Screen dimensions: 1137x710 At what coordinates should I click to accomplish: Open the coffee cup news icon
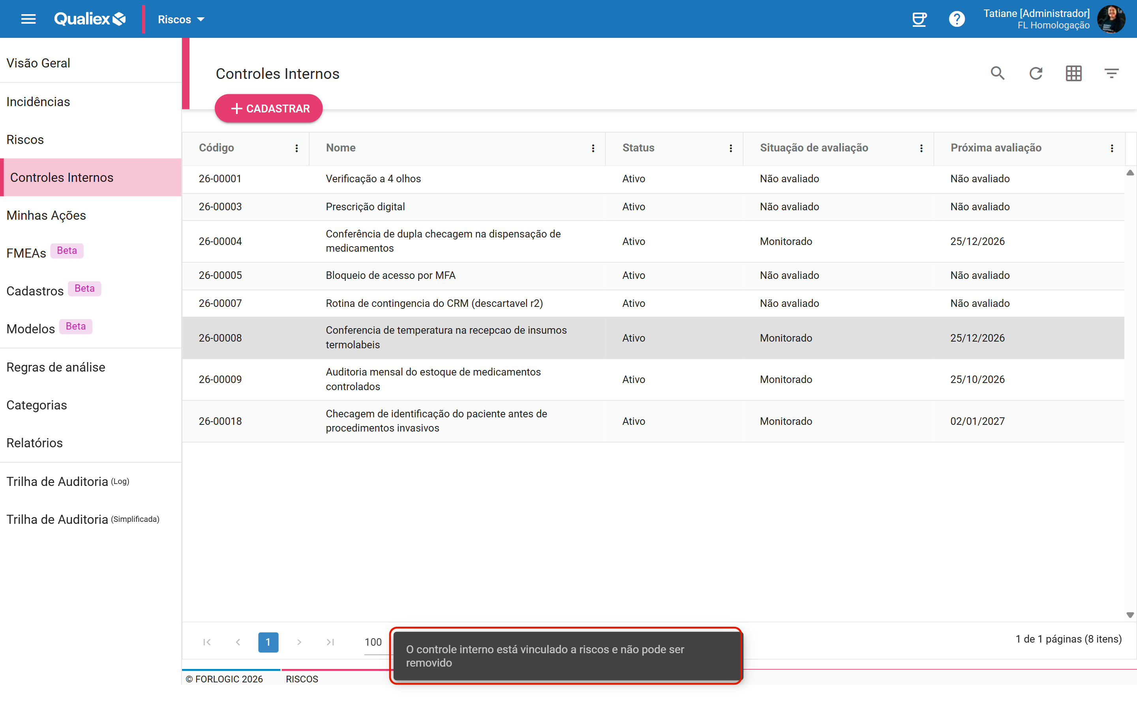[x=919, y=19]
